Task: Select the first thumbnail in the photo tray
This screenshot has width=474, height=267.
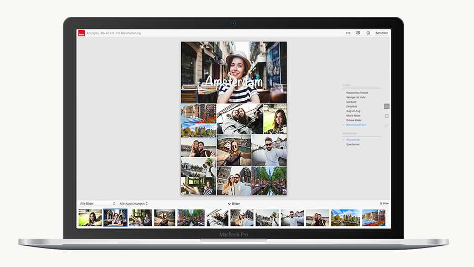Action: click(90, 217)
